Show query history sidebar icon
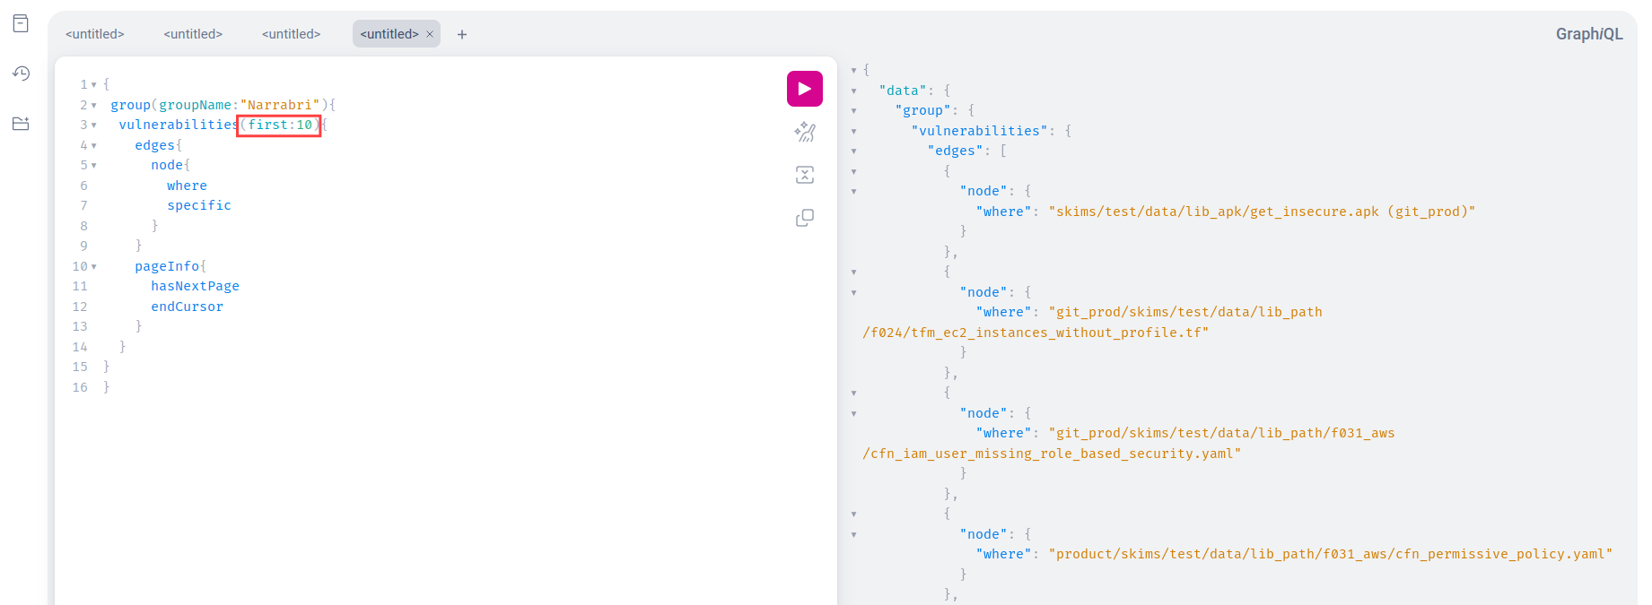 (x=21, y=73)
